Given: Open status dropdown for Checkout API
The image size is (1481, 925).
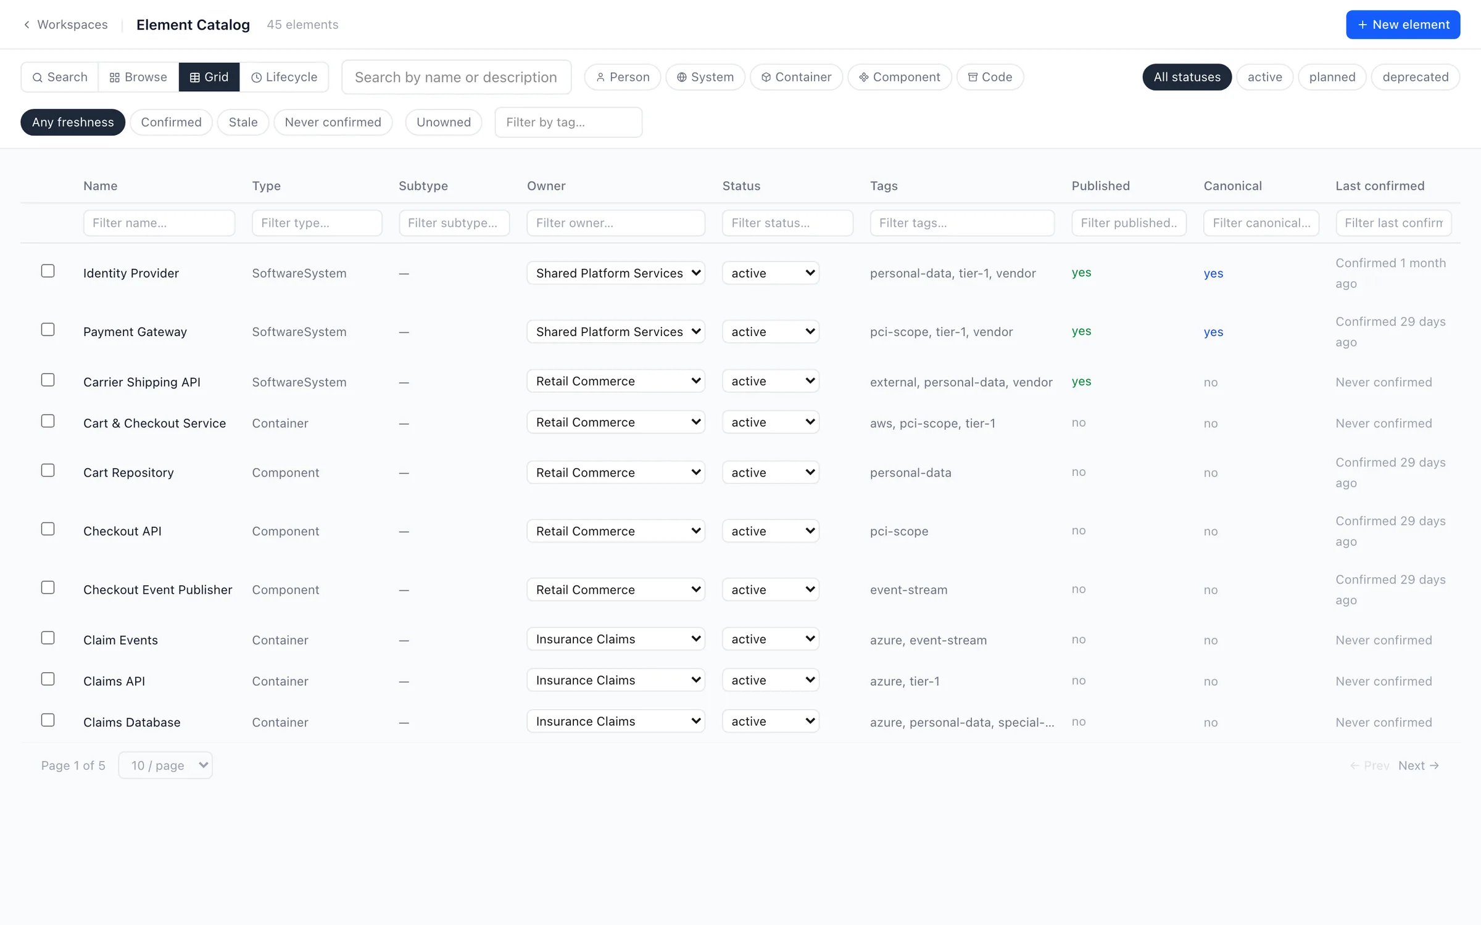Looking at the screenshot, I should click(771, 531).
